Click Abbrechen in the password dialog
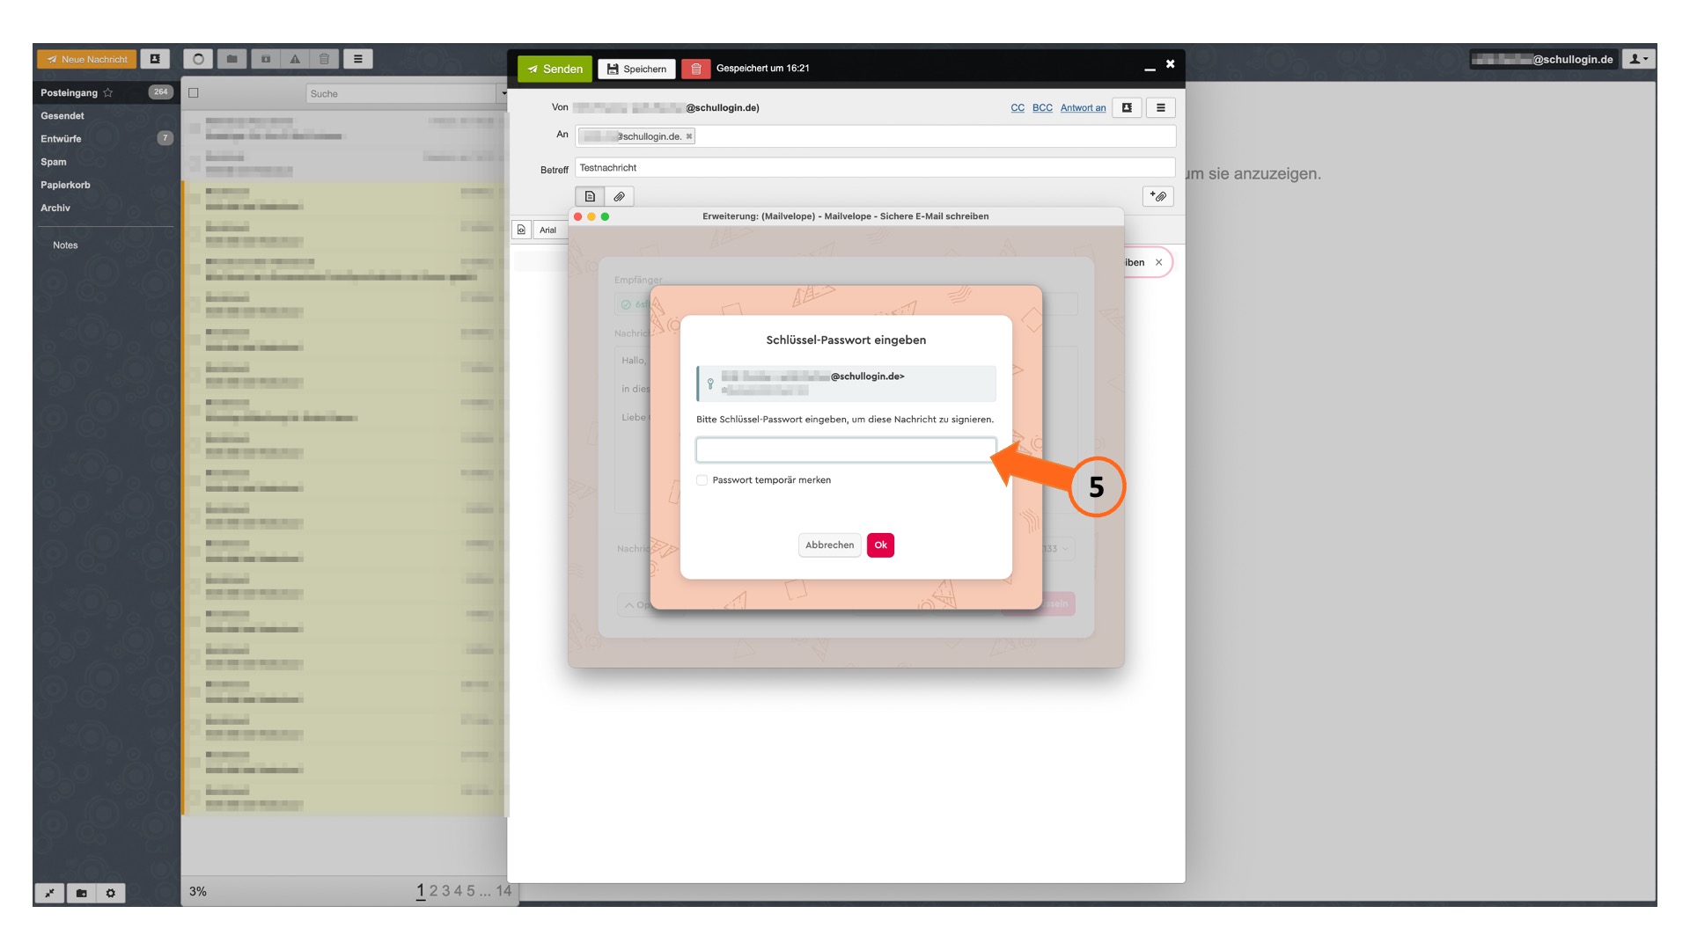The image size is (1690, 950). [829, 545]
